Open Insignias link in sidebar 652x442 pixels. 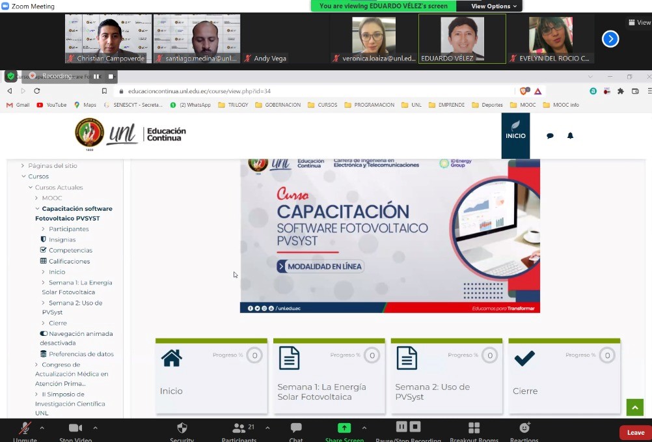(62, 240)
